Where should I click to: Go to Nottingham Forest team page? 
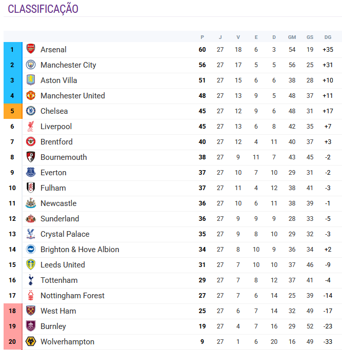[72, 296]
